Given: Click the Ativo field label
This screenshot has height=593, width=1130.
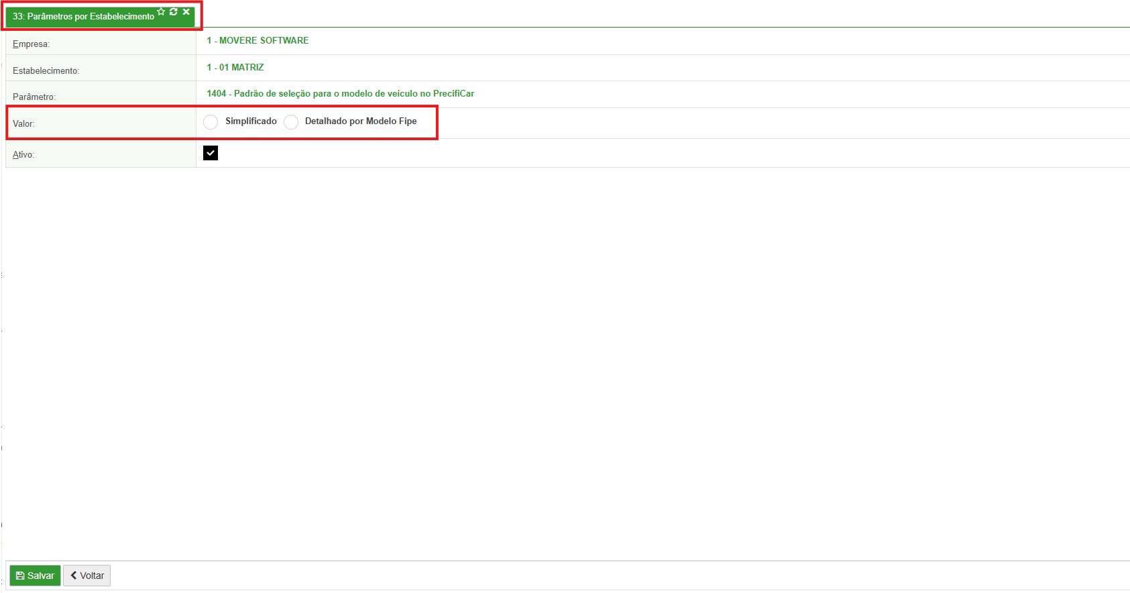Looking at the screenshot, I should tap(23, 154).
